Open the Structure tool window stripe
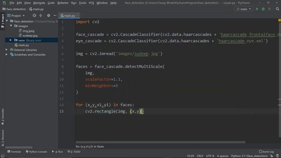Viewport: 281px width, 158px height. (x=3, y=138)
